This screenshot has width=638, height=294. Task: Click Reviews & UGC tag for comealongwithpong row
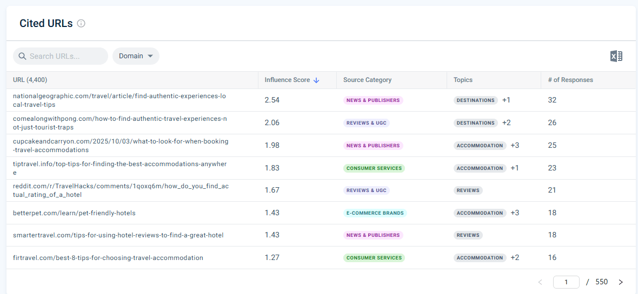[x=367, y=123]
